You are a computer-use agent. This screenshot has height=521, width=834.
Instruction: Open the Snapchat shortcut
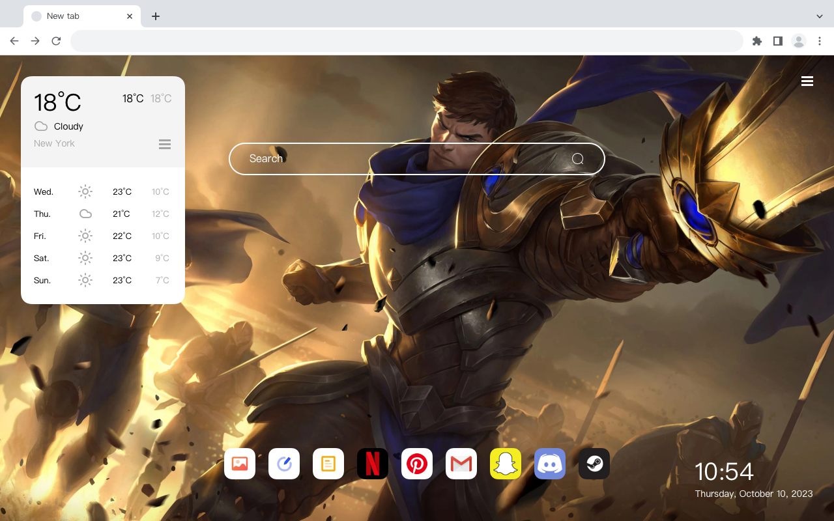point(506,464)
